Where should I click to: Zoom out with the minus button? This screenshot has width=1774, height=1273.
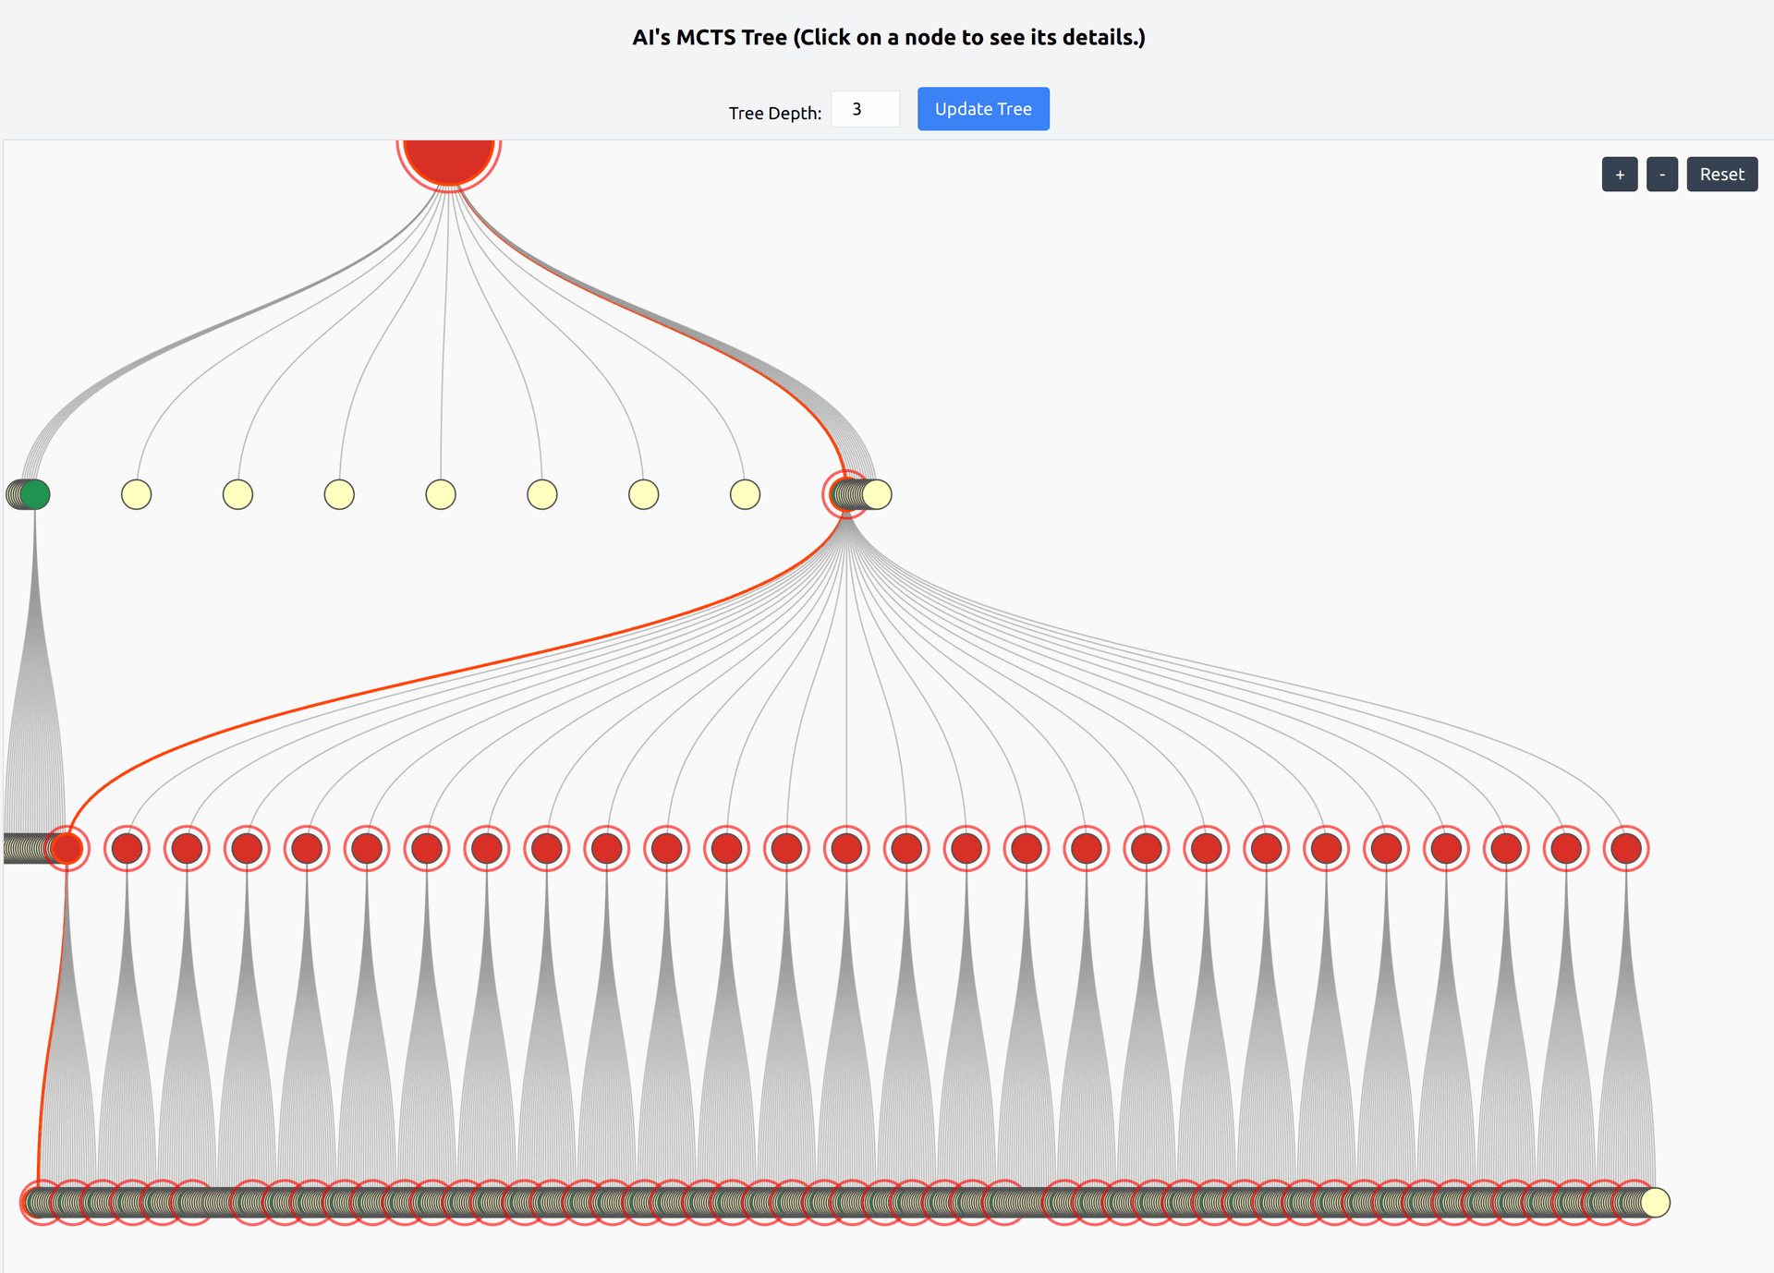pyautogui.click(x=1662, y=175)
